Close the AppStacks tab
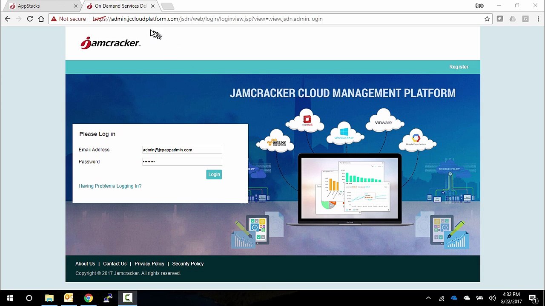Viewport: 545px width, 306px height. click(x=76, y=6)
